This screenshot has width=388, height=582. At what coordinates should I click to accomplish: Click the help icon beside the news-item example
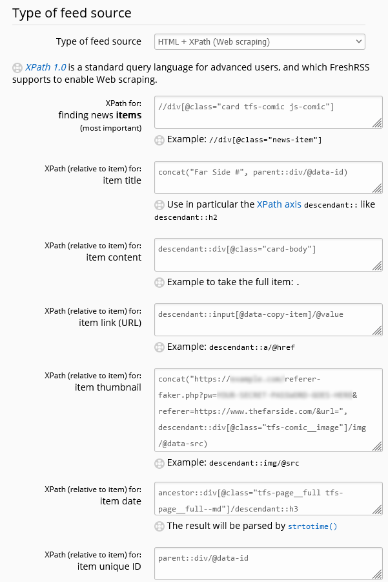159,140
